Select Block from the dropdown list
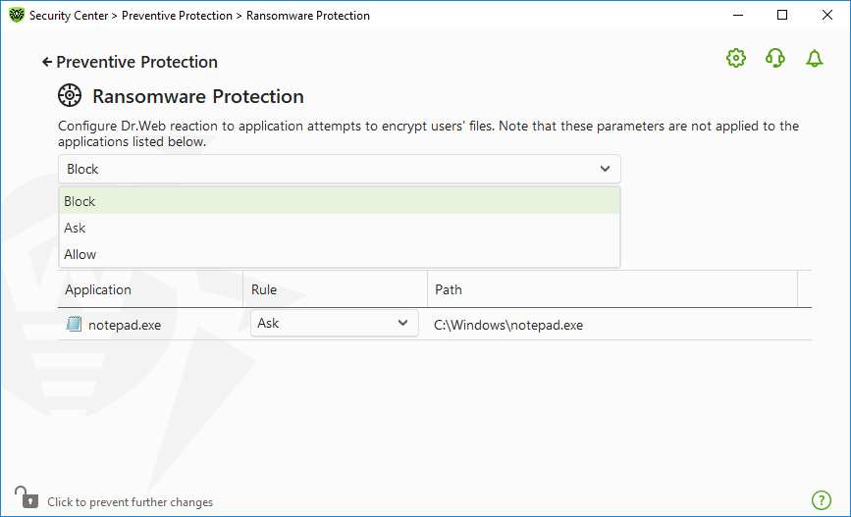851x517 pixels. [340, 201]
